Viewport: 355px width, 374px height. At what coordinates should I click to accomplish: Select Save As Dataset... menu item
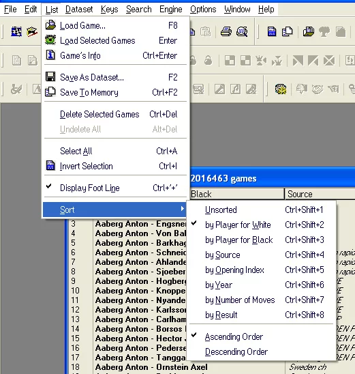115,77
